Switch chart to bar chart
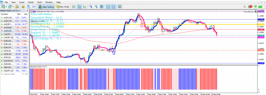 [x=74, y=7]
